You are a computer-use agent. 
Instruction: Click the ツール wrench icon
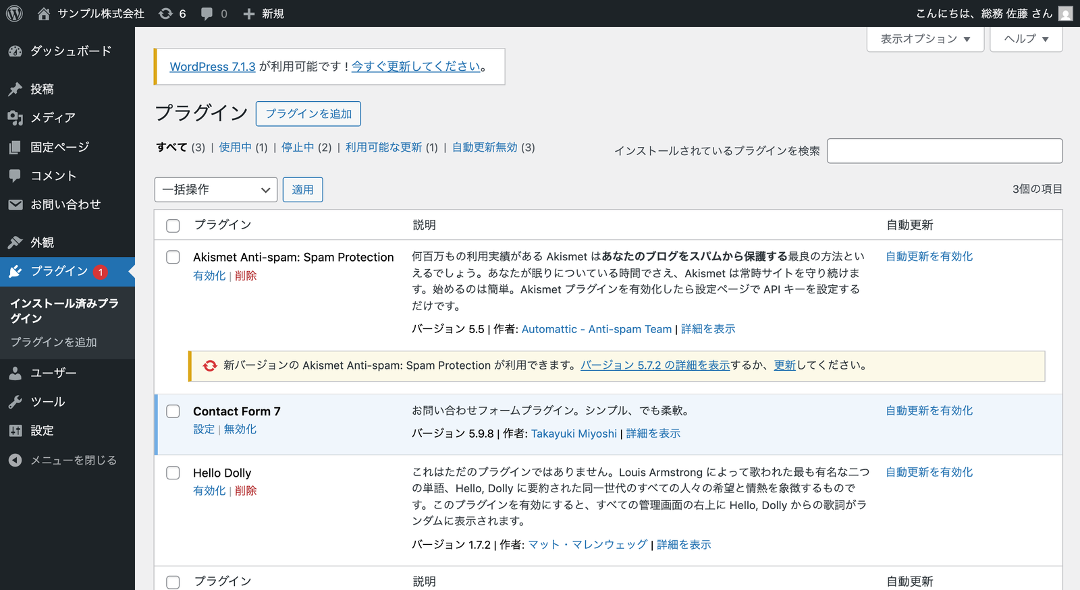[x=15, y=402]
